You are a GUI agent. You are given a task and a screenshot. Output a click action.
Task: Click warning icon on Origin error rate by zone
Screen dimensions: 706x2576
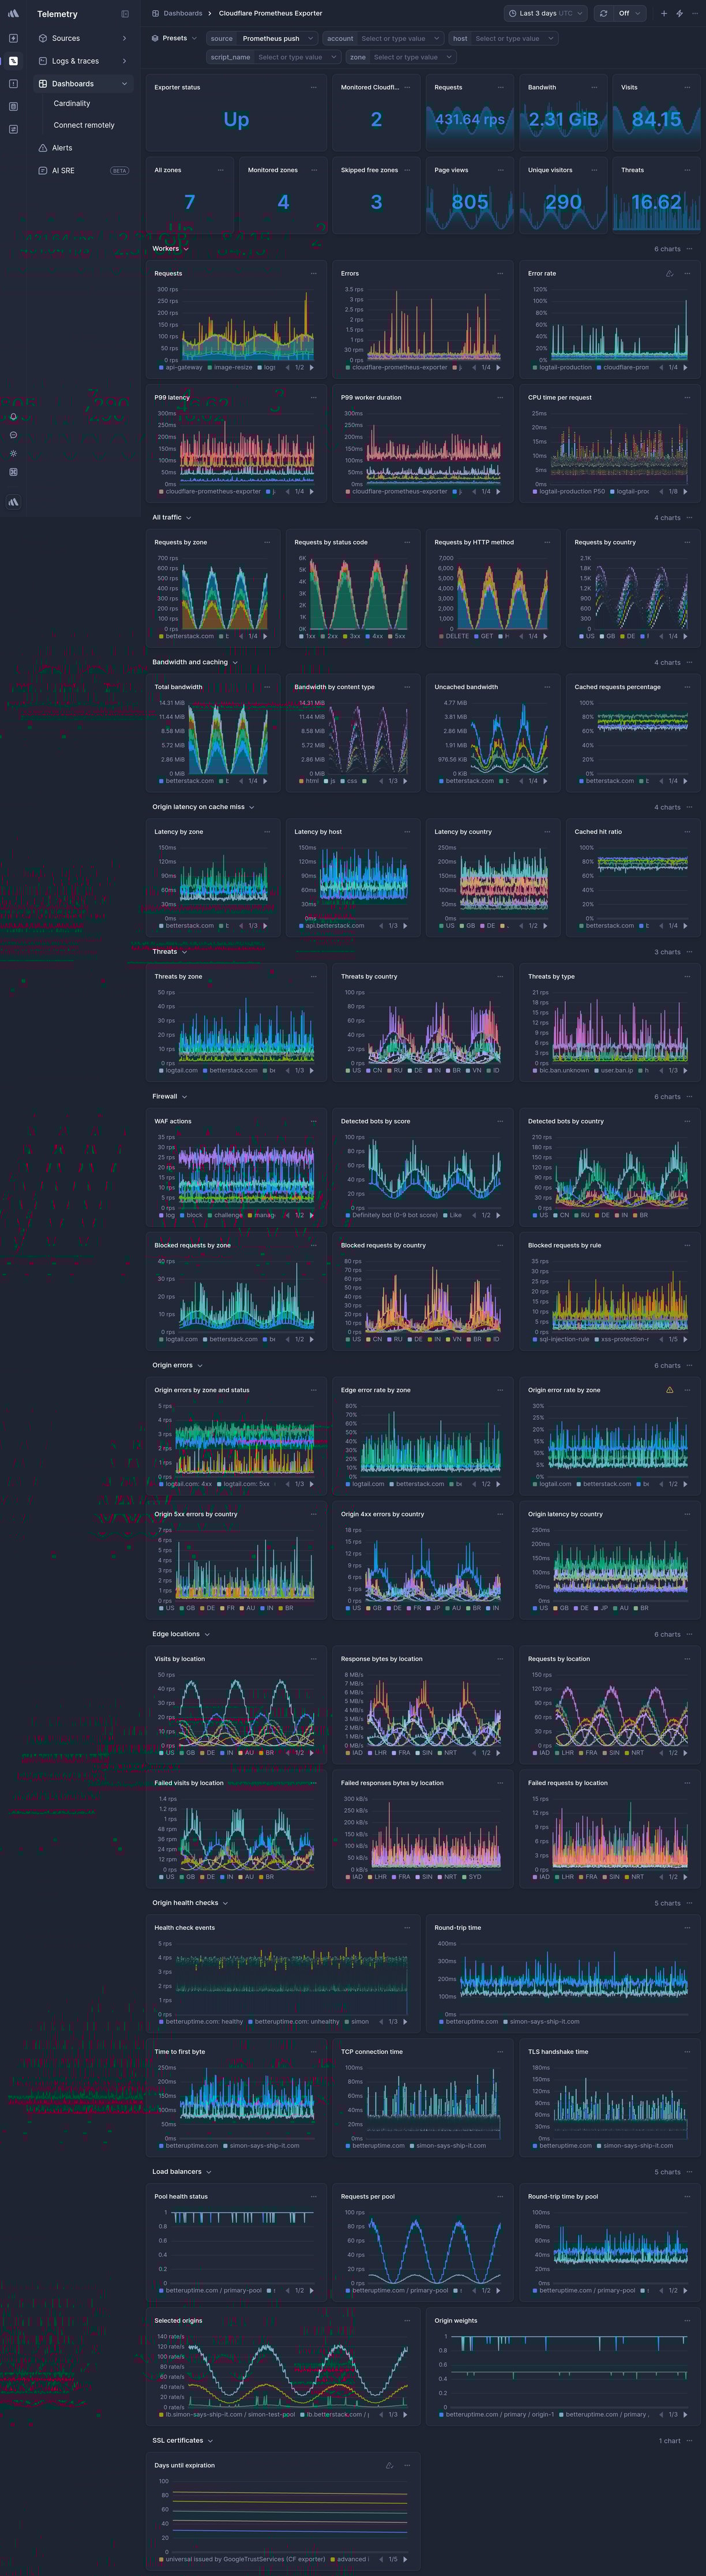pyautogui.click(x=670, y=1390)
